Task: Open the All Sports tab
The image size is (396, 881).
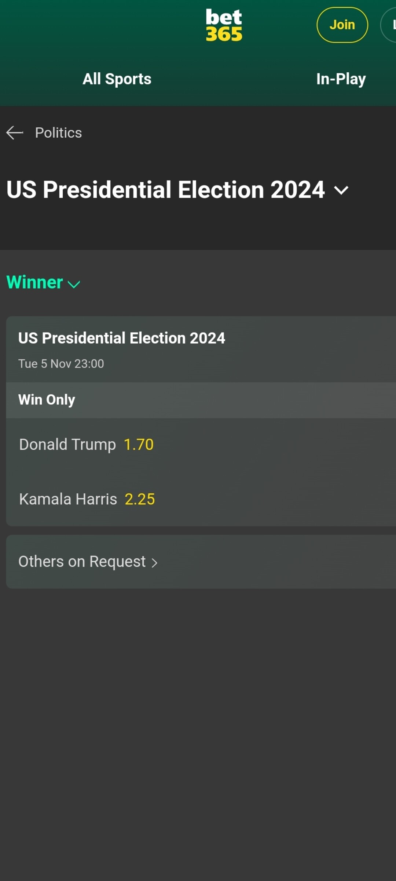Action: point(117,79)
